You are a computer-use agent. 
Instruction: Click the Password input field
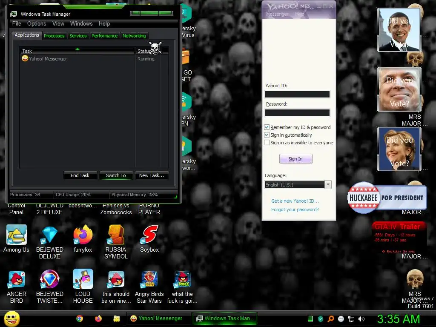coord(297,112)
